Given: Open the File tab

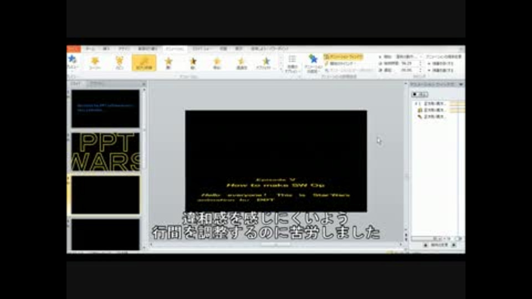Looking at the screenshot, I should coord(74,49).
